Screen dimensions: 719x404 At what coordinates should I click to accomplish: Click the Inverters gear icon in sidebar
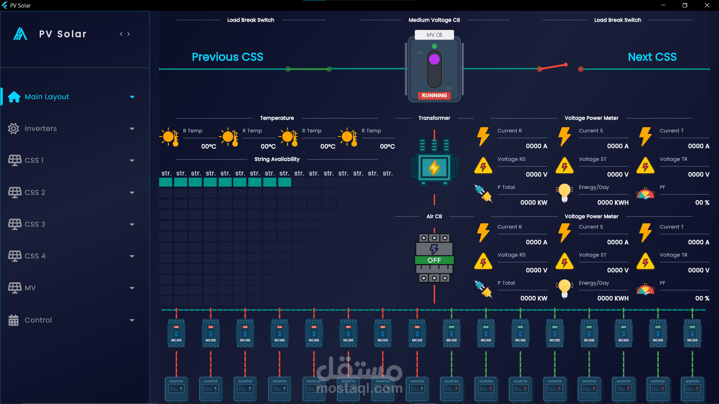[13, 129]
